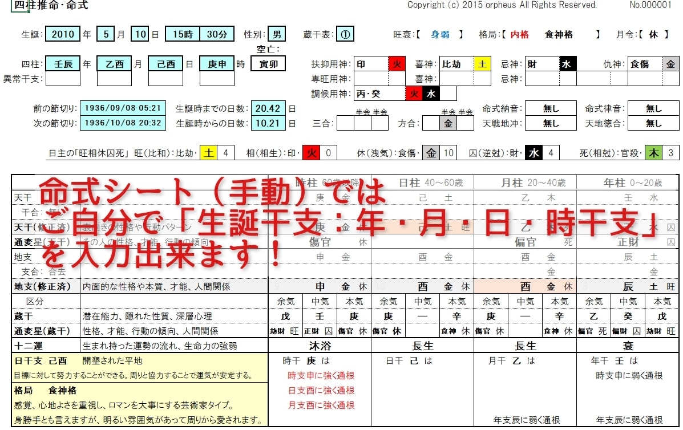Click the 生誕時までの日数 value 20.42
683x430 pixels.
tap(268, 108)
